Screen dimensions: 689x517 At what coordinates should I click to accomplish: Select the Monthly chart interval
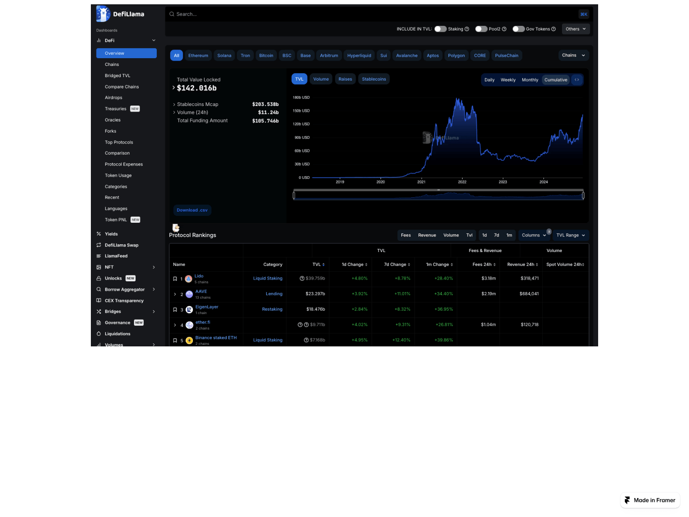tap(530, 80)
